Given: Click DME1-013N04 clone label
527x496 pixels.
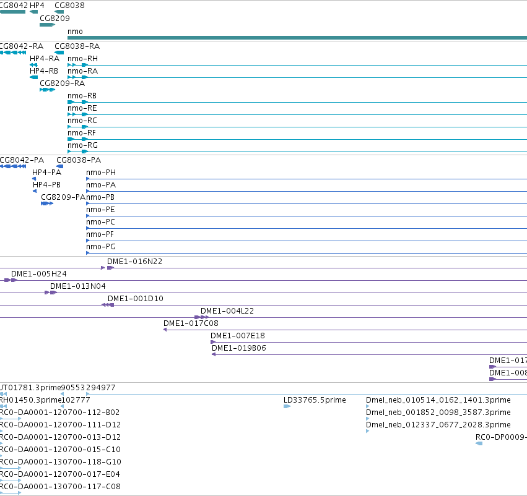Looking at the screenshot, I should [78, 286].
